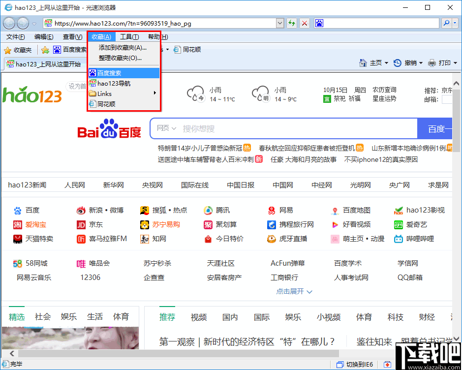
Task: Click the 百度地图 pin icon
Action: click(335, 211)
